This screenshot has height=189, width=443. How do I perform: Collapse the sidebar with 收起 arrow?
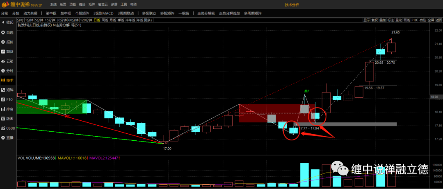tap(8, 22)
